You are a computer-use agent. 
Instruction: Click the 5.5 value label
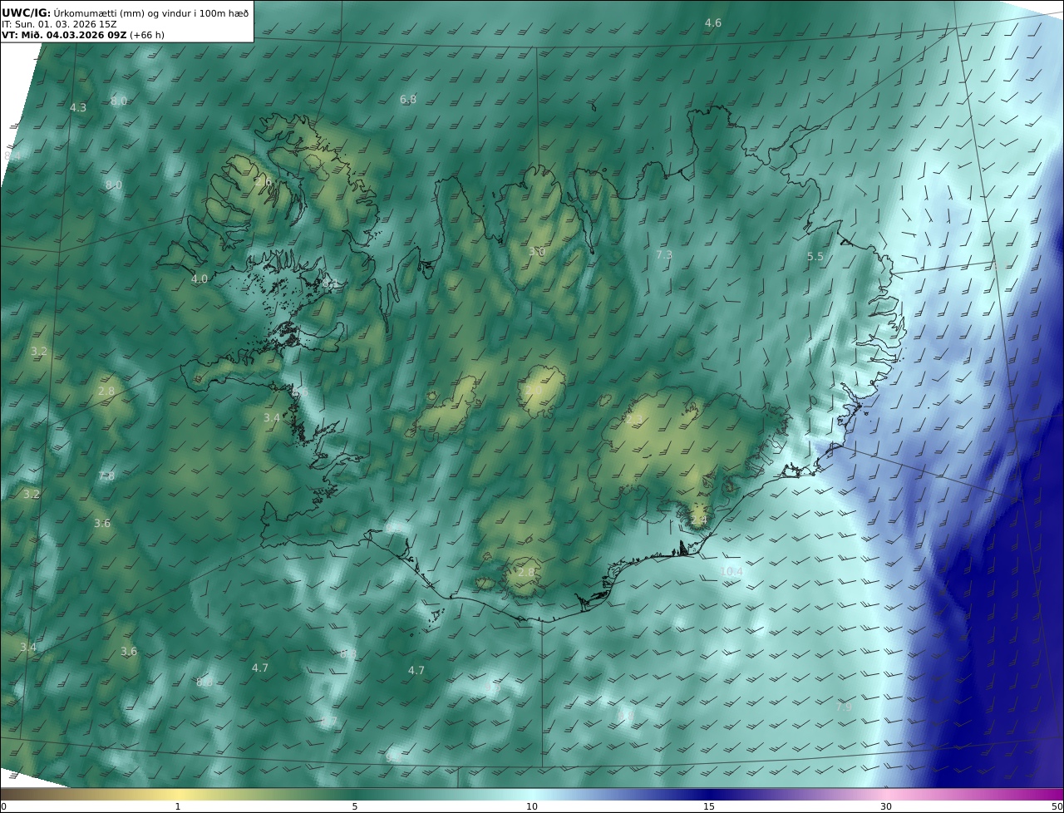[x=815, y=257]
